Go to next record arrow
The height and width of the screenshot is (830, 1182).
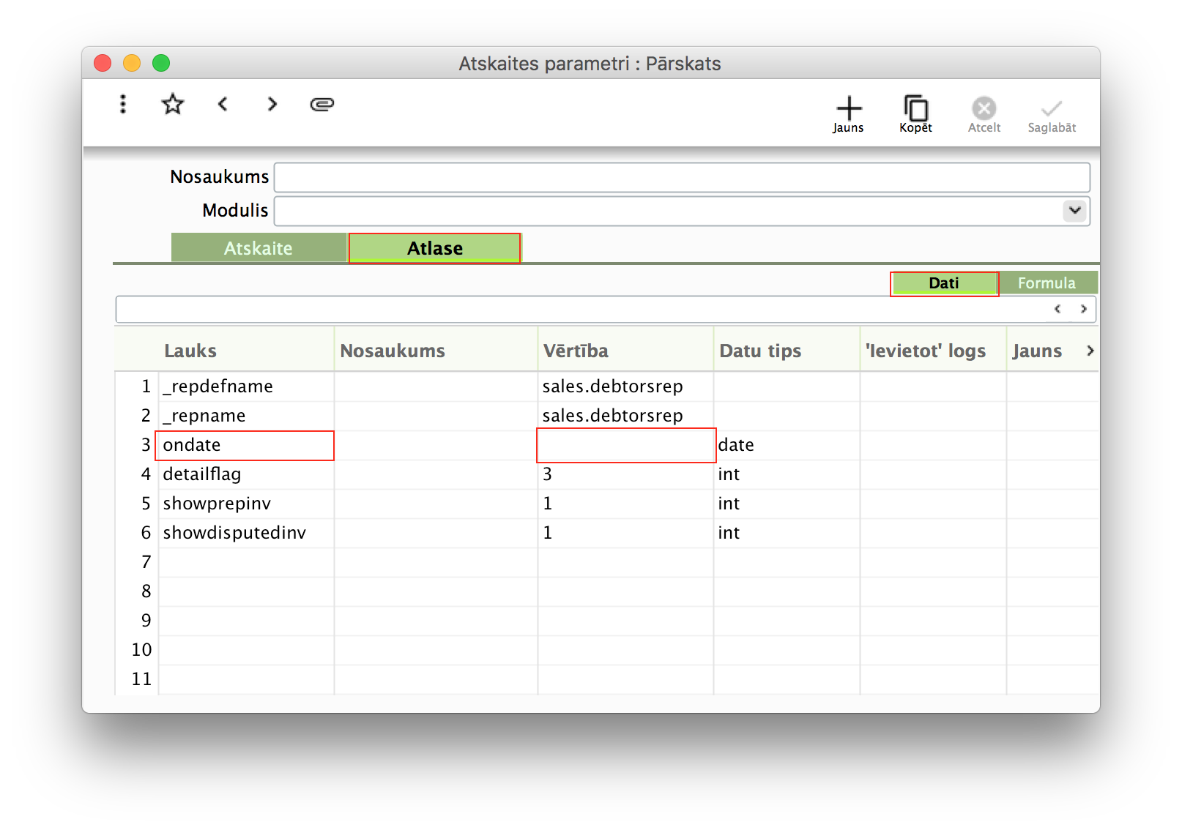click(x=272, y=104)
